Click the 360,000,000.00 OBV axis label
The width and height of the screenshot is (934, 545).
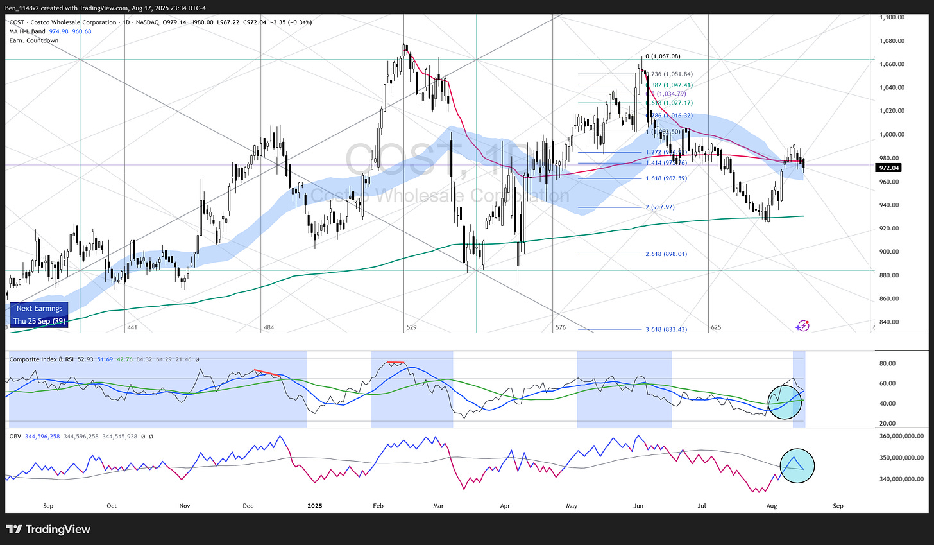[x=901, y=436]
